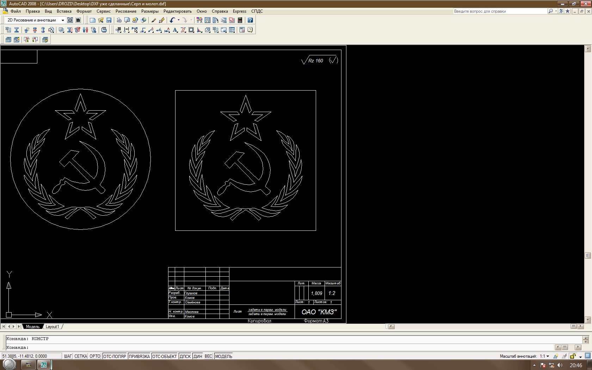This screenshot has height=370, width=592.
Task: Toggle ОРТО mode
Action: (95, 356)
